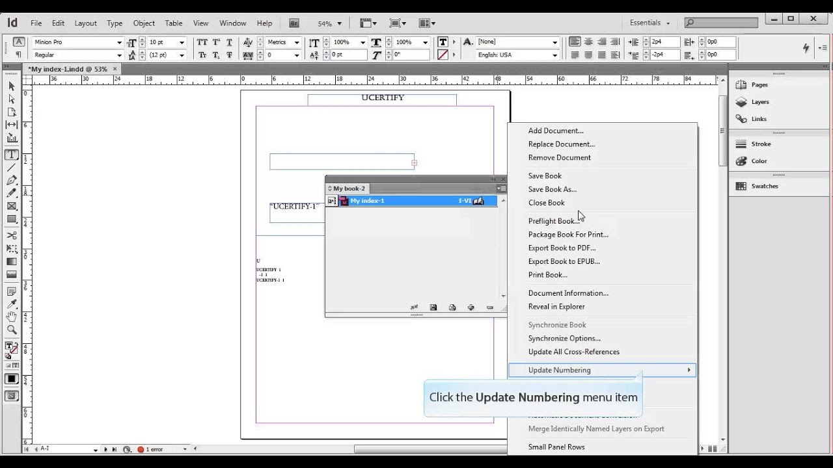Image resolution: width=833 pixels, height=468 pixels.
Task: Click the Gap tool
Action: [12, 125]
